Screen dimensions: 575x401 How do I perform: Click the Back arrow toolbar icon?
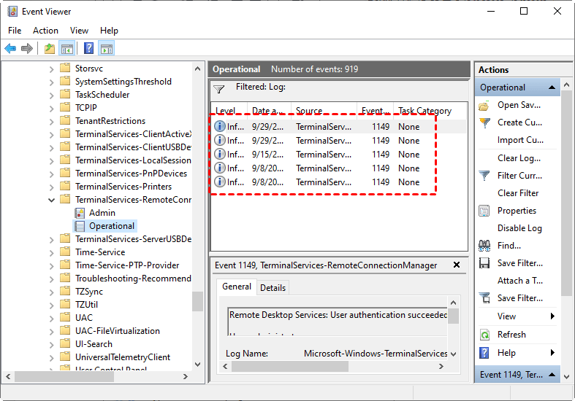(x=10, y=49)
